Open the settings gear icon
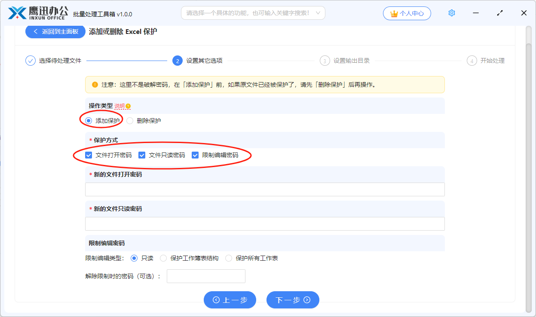Viewport: 536px width, 317px height. (x=452, y=12)
